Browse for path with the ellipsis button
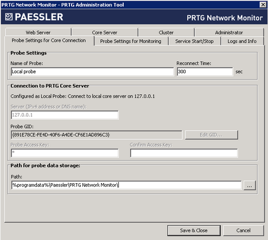This screenshot has height=240, width=268. coord(250,185)
